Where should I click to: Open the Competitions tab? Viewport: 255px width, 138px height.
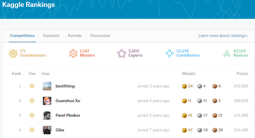tap(22, 36)
